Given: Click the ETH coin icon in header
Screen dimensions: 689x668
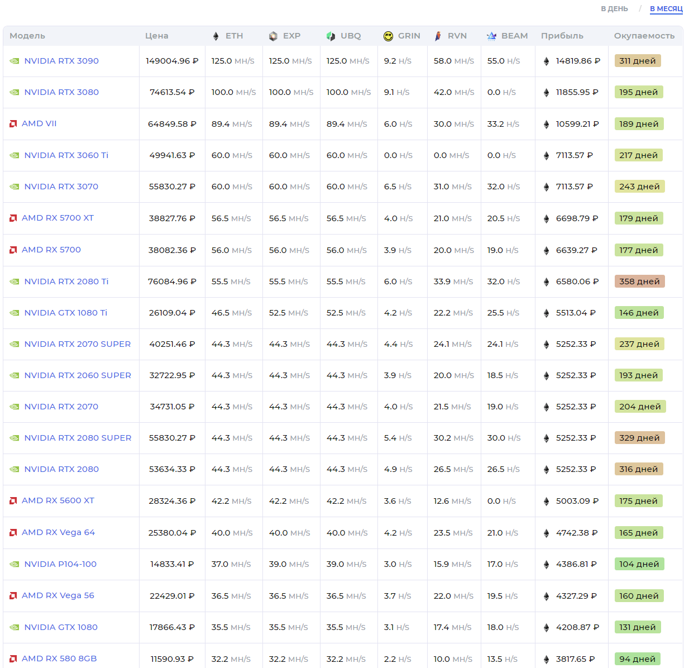Looking at the screenshot, I should tap(216, 36).
